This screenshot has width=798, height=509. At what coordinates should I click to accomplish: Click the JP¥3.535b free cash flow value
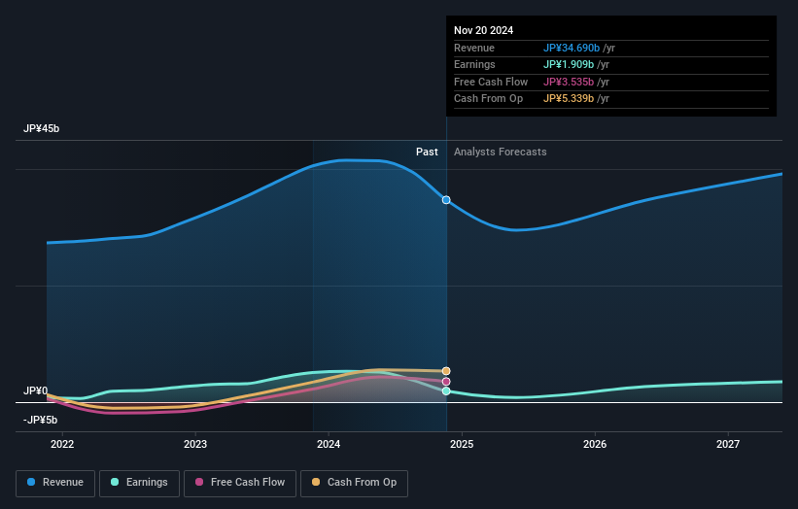coord(569,82)
